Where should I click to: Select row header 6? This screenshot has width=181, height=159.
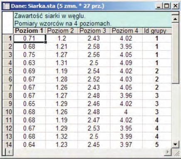point(8,79)
